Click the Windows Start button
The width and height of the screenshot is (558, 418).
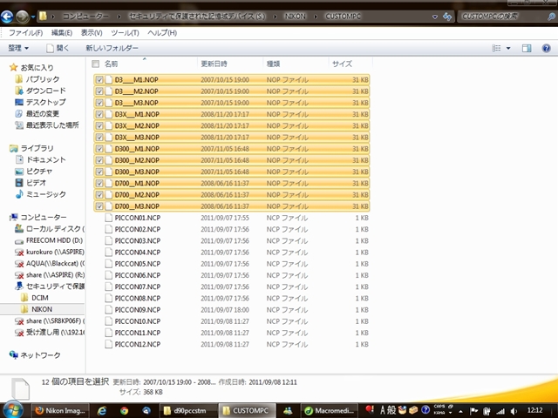click(12, 409)
